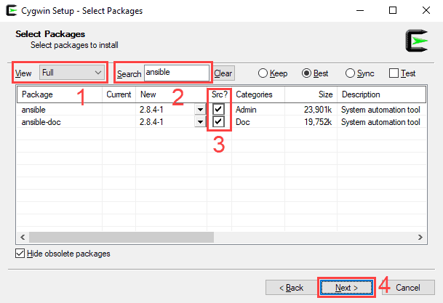Maximize the Cygwin Setup window
Screen dimensions: 443x303
tap(393, 10)
